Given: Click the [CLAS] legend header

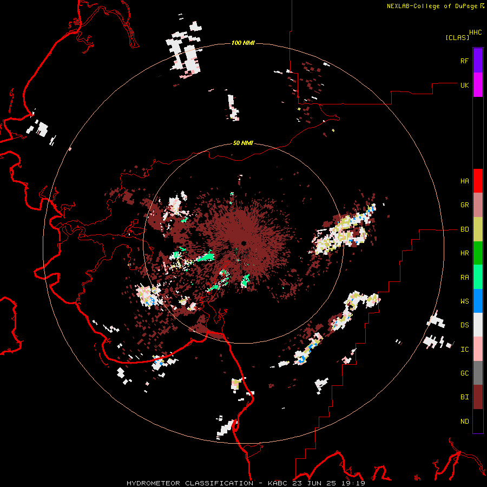Looking at the screenshot, I should point(457,38).
